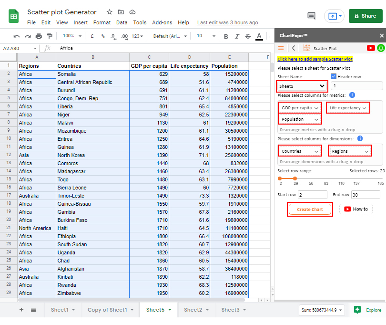Open the Sum summary dropdown
This screenshot has width=386, height=325.
322,310
